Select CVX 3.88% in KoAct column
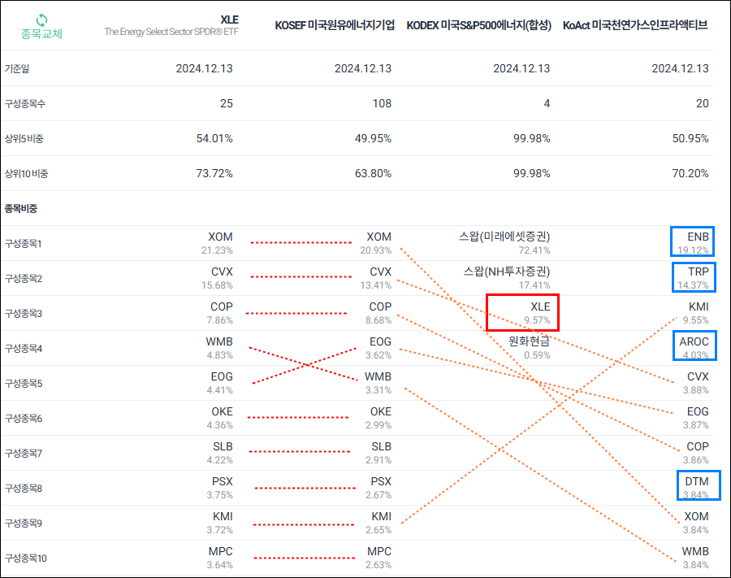Viewport: 731px width, 578px height. (x=696, y=383)
